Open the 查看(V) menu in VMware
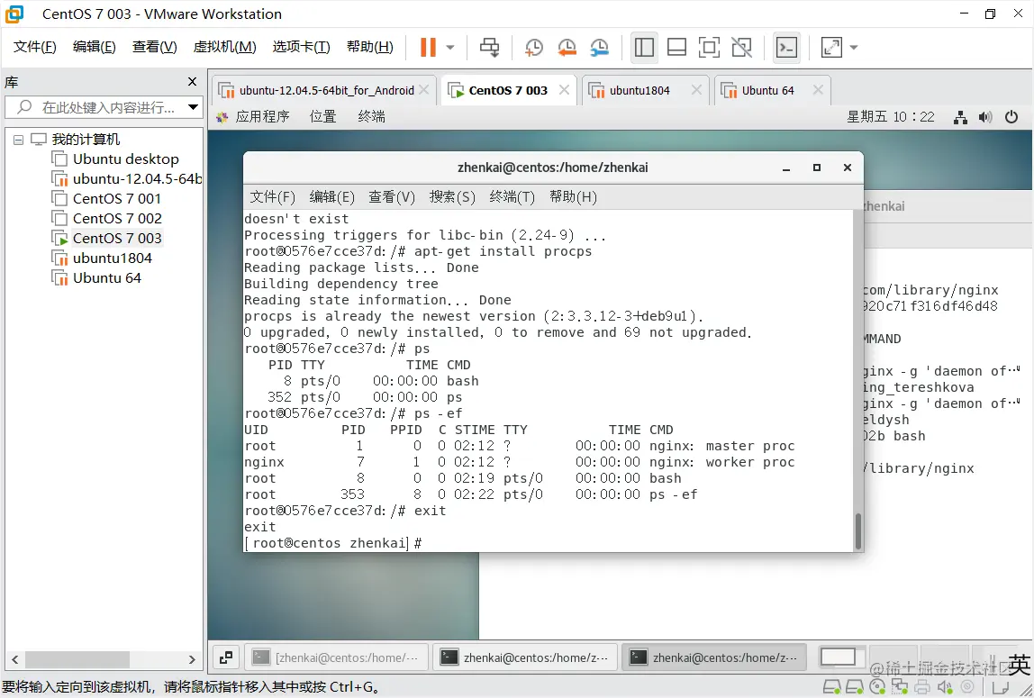This screenshot has width=1034, height=698. [154, 47]
